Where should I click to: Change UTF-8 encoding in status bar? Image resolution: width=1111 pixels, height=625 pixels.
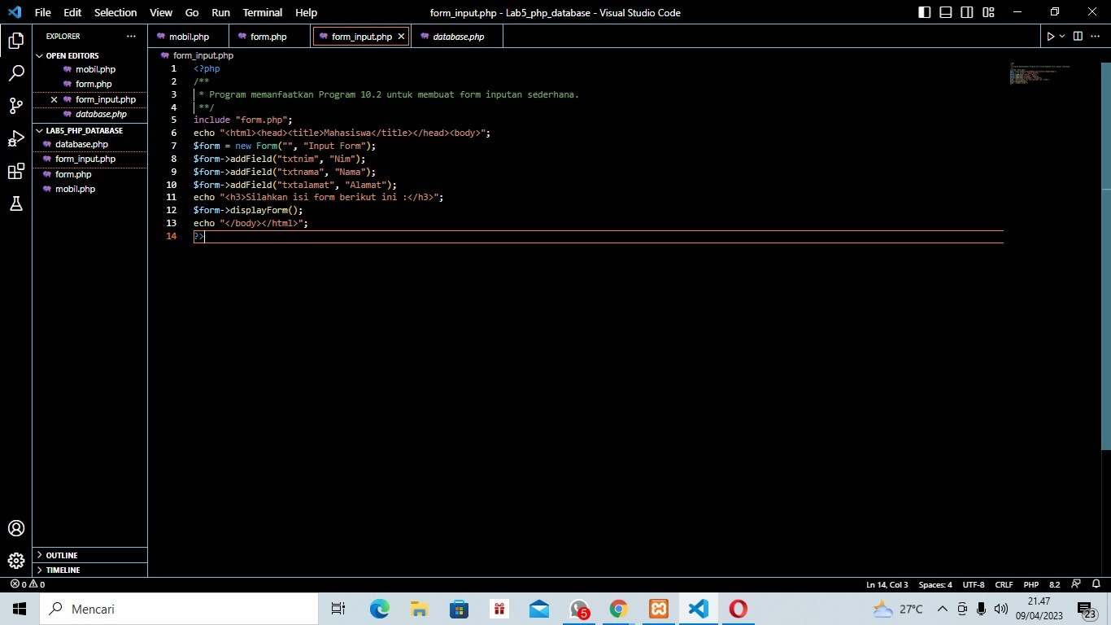(973, 584)
